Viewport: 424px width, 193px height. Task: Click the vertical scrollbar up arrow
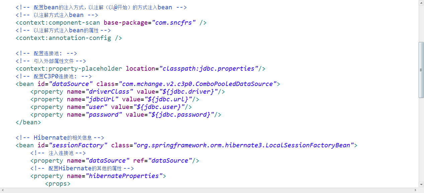click(421, 3)
